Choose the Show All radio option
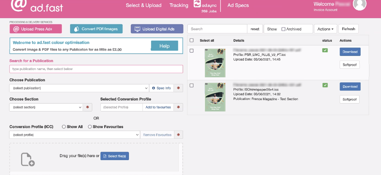The height and width of the screenshot is (175, 381). tap(64, 127)
